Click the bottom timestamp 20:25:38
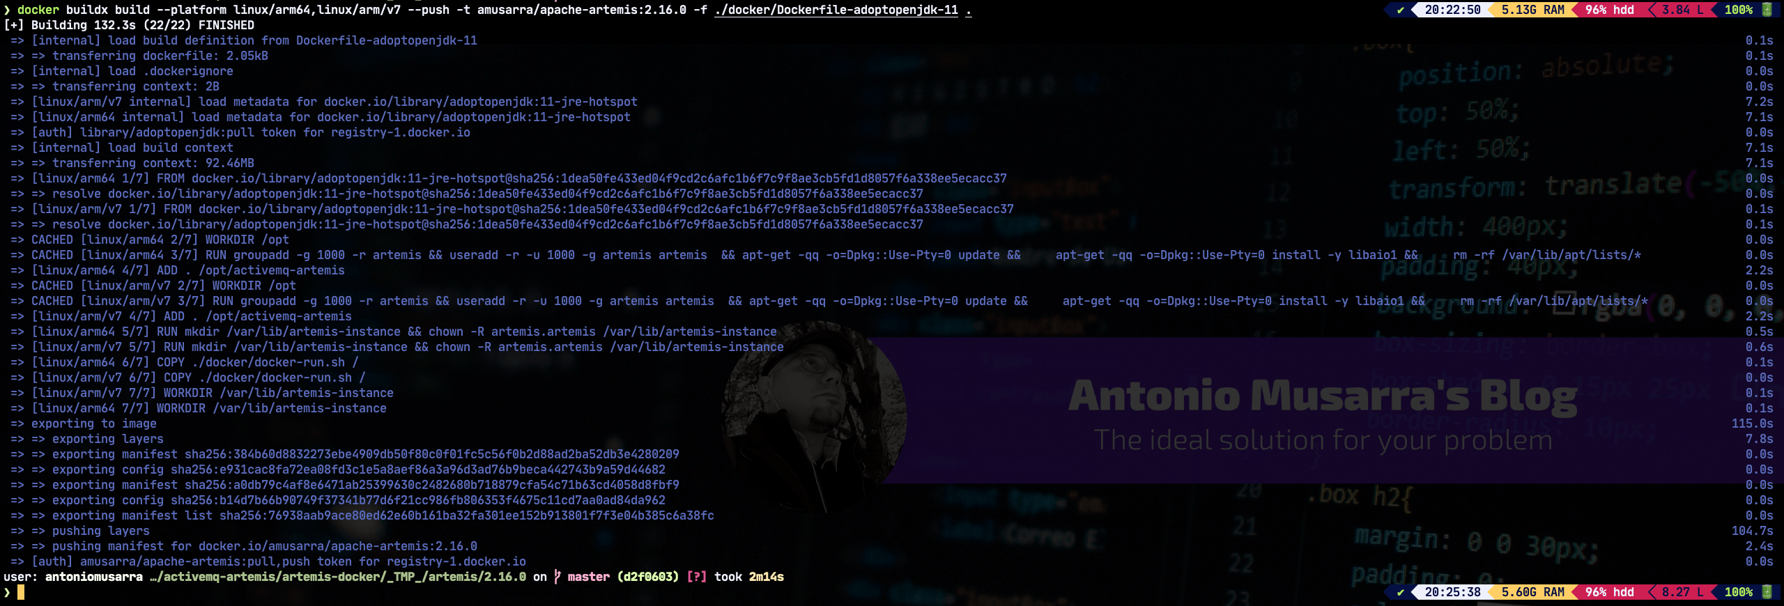Image resolution: width=1784 pixels, height=606 pixels. 1452,592
